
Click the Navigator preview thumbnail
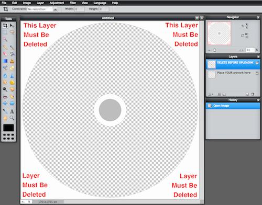[219, 33]
